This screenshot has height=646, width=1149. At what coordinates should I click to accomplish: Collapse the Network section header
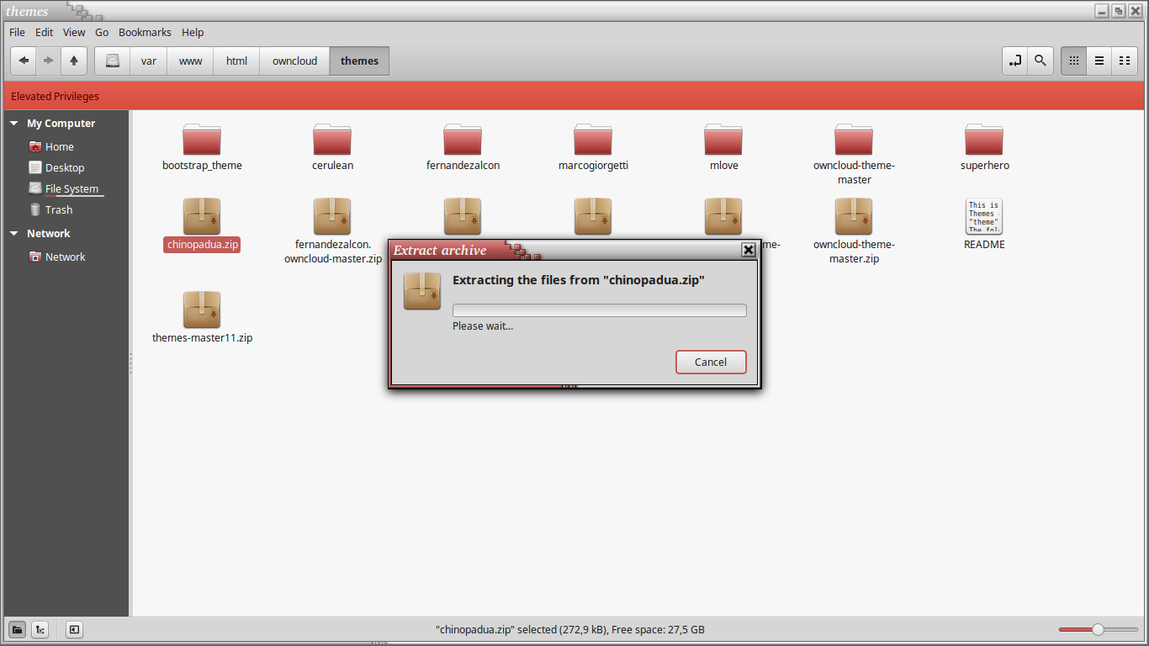14,234
